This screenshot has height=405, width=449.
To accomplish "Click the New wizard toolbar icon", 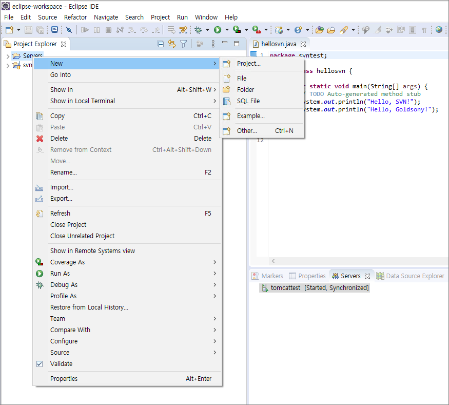I will pos(9,30).
